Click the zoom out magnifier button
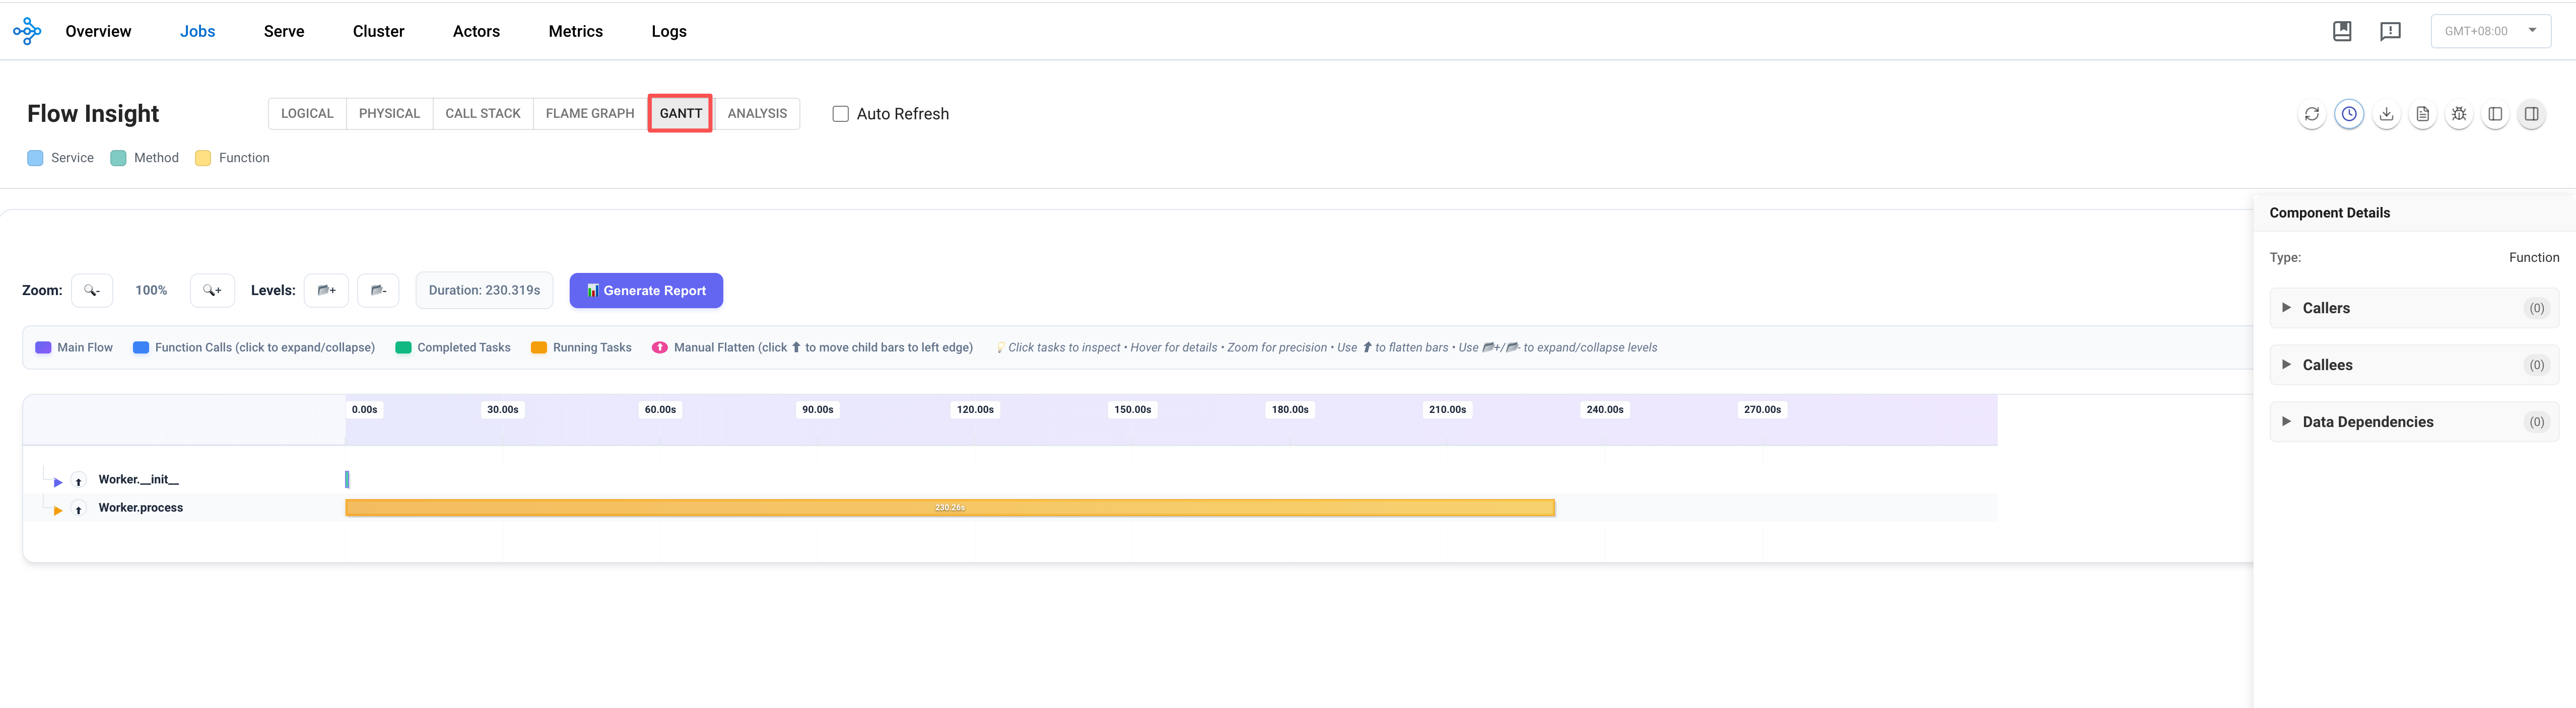The image size is (2576, 708). [92, 290]
